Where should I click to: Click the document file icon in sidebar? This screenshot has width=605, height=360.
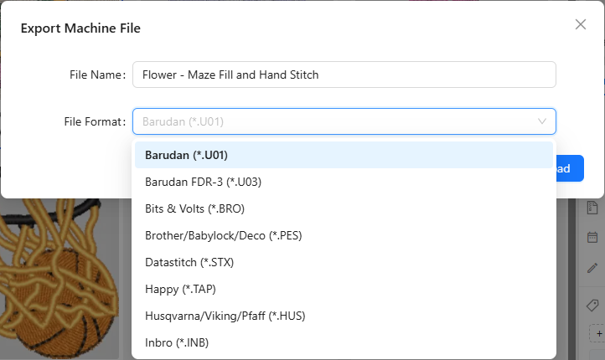point(592,207)
